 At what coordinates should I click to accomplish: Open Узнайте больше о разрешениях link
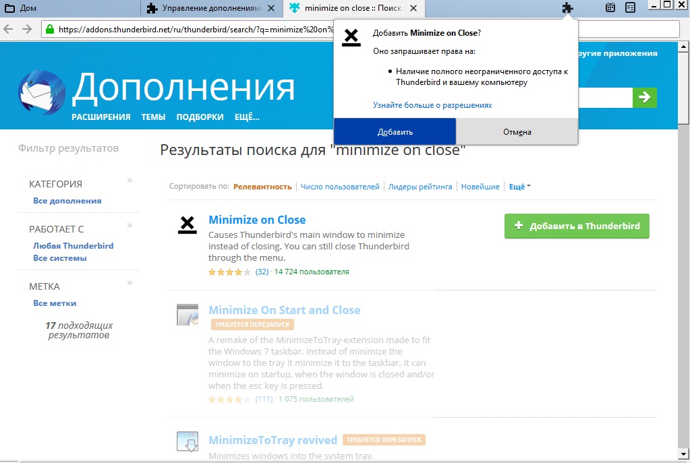pyautogui.click(x=432, y=105)
